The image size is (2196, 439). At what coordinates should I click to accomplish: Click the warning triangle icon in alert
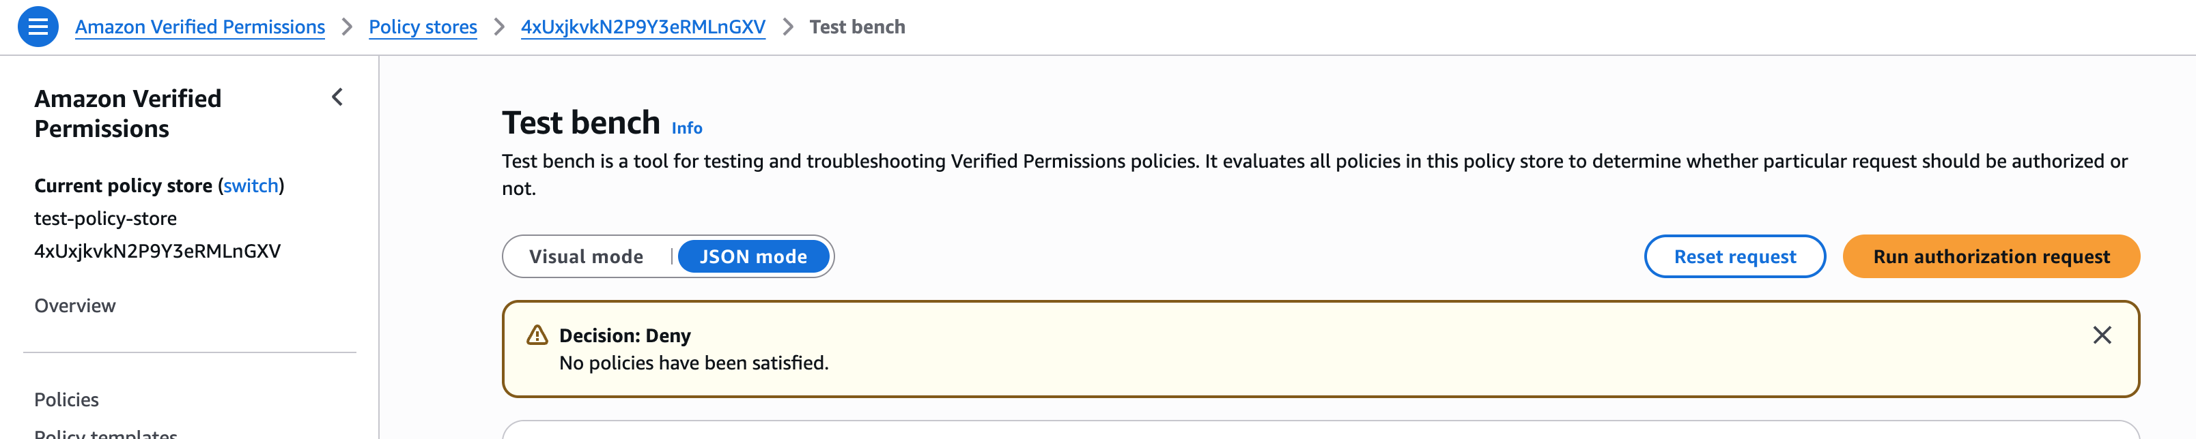pyautogui.click(x=537, y=335)
